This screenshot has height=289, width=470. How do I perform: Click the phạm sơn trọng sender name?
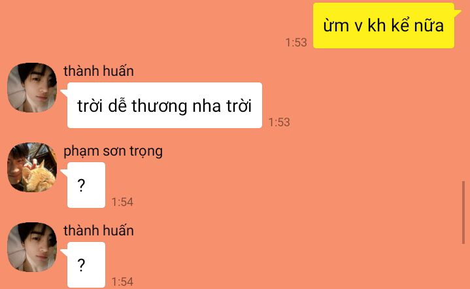click(x=113, y=152)
